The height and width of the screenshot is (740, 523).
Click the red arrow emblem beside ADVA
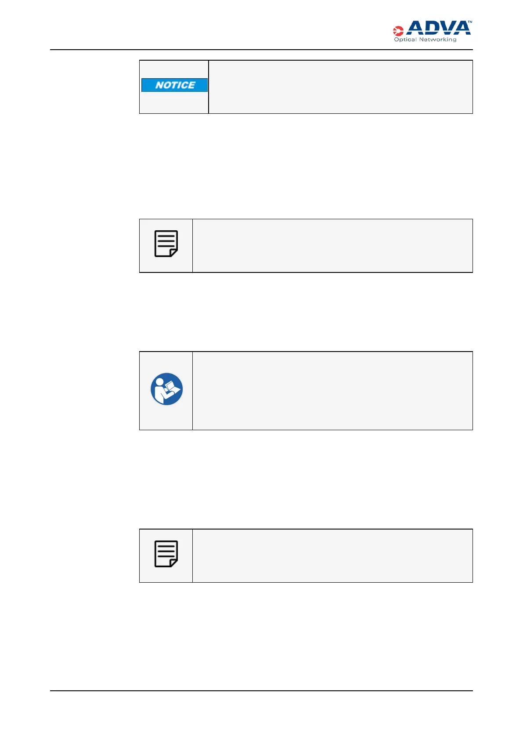pyautogui.click(x=398, y=31)
